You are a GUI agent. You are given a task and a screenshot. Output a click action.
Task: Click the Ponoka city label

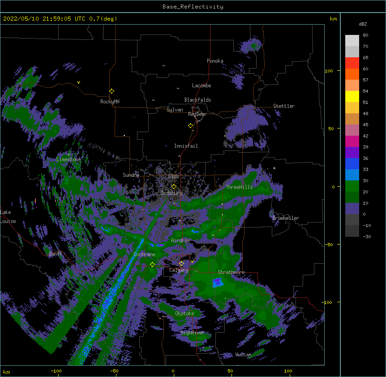click(215, 61)
